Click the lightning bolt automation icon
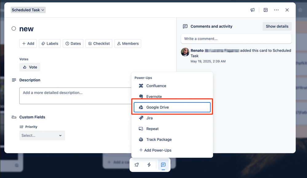Viewport: 307px width, 178px height. tap(149, 165)
